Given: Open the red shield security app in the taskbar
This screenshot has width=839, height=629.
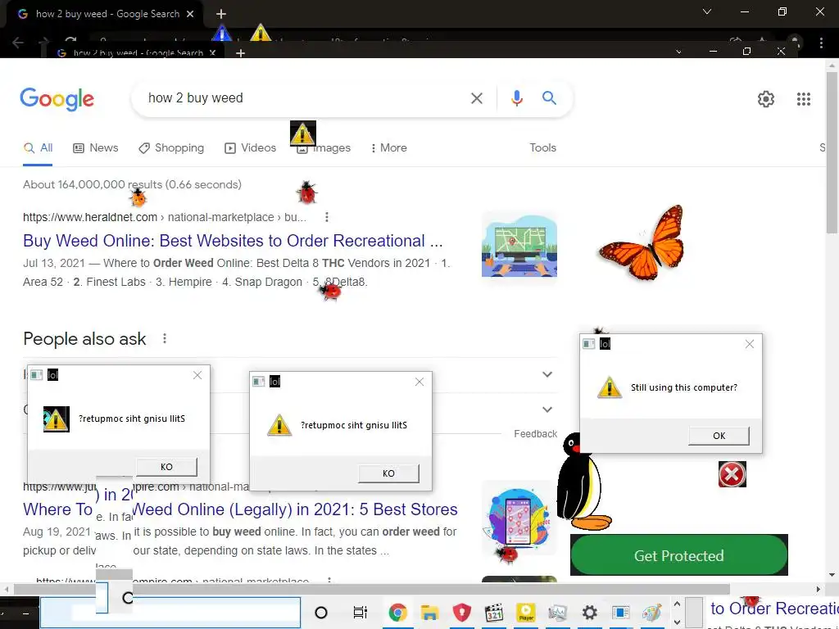Looking at the screenshot, I should coord(462,613).
